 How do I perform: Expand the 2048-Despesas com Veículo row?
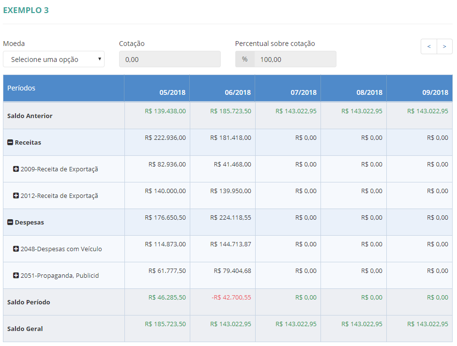[x=16, y=249]
